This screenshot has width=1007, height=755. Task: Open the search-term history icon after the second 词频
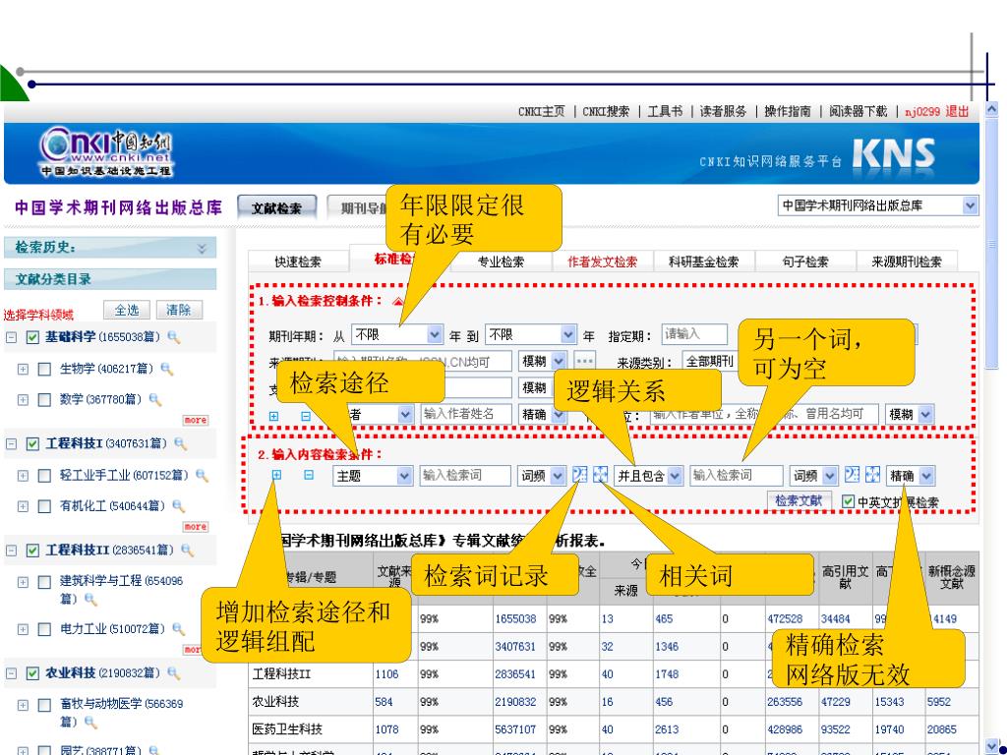coord(852,475)
